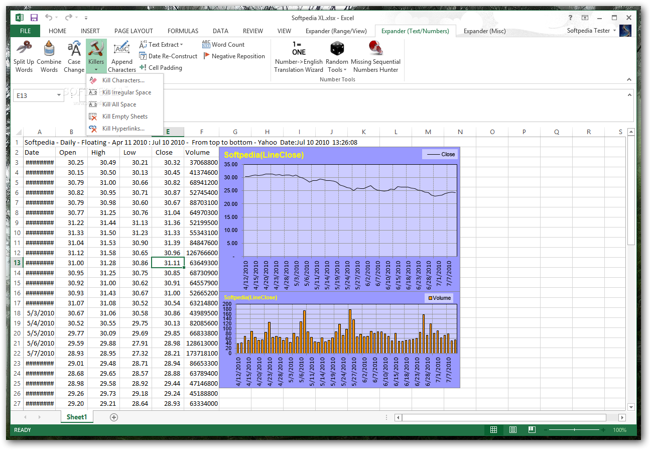Switch to the PAGE LAYOUT tab
The width and height of the screenshot is (651, 450).
click(x=134, y=31)
